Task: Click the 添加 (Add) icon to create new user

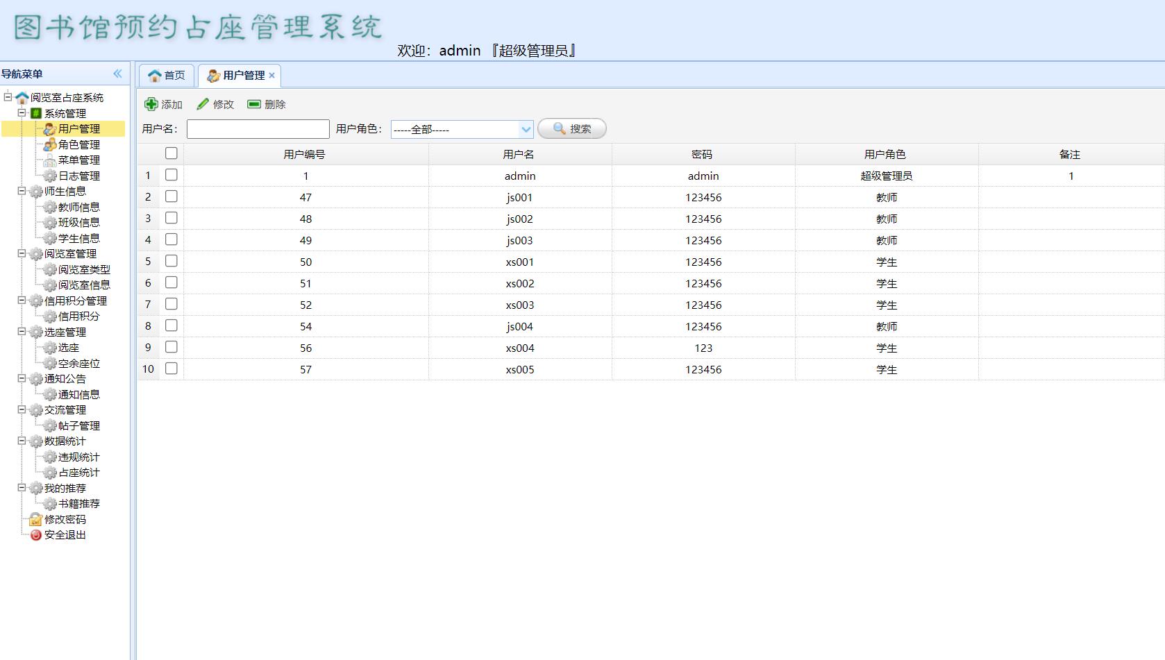Action: [x=152, y=104]
